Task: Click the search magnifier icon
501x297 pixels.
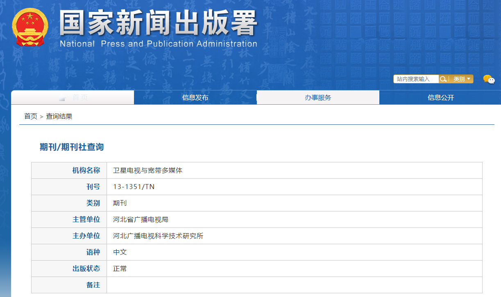Action: (x=443, y=79)
